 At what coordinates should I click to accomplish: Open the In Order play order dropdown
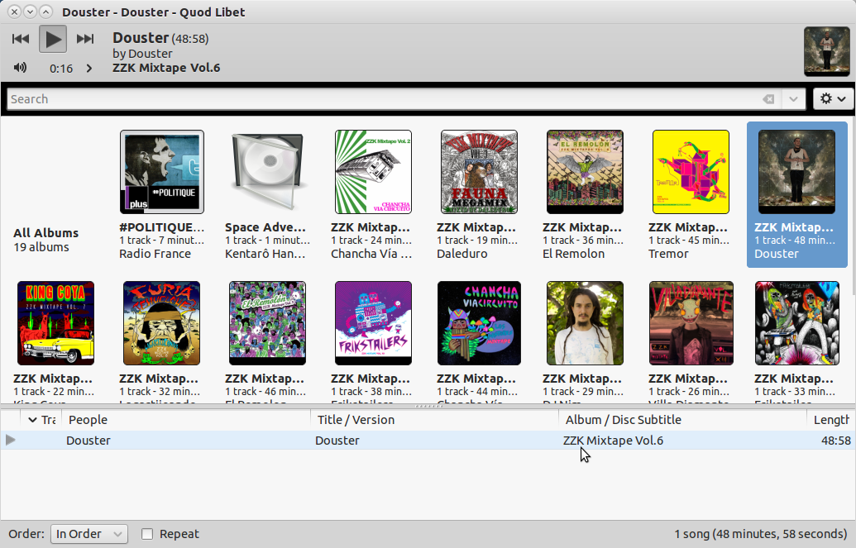pos(89,534)
